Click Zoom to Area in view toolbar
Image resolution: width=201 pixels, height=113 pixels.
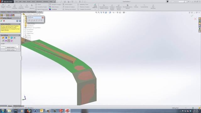pyautogui.click(x=99, y=13)
